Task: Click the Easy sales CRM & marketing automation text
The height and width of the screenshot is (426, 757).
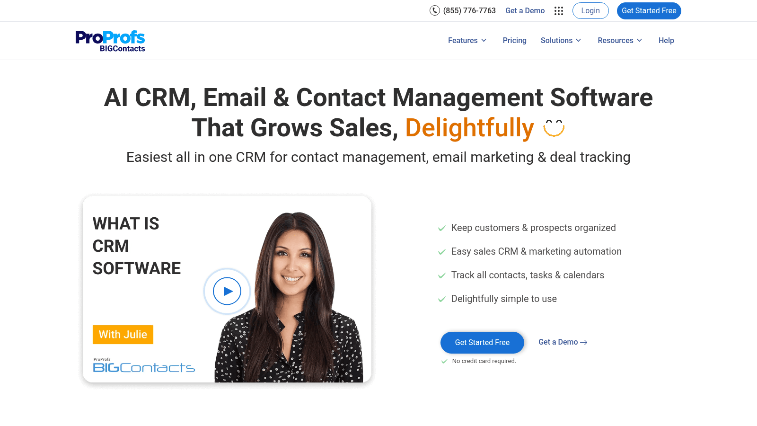Action: (537, 251)
